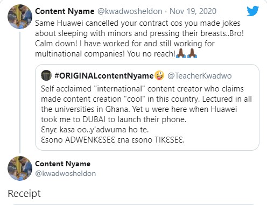Click the zany face emoji in quoted name
Screen dimensions: 267x205
coord(159,75)
